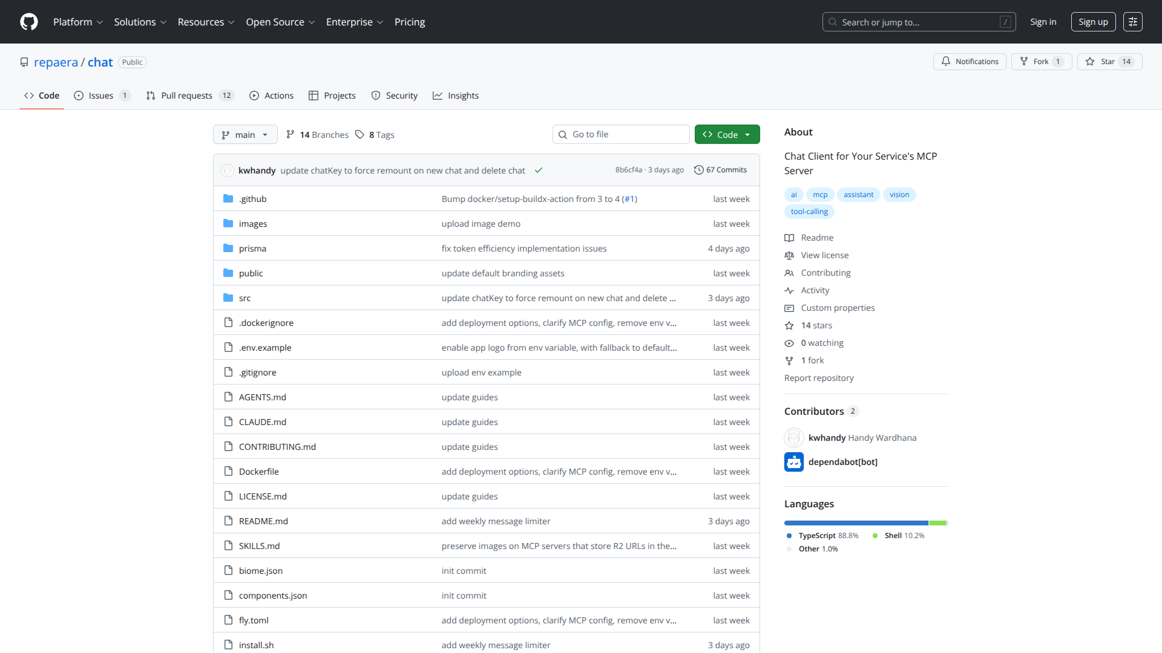Click the Tags icon next to 8 Tags

coord(359,135)
